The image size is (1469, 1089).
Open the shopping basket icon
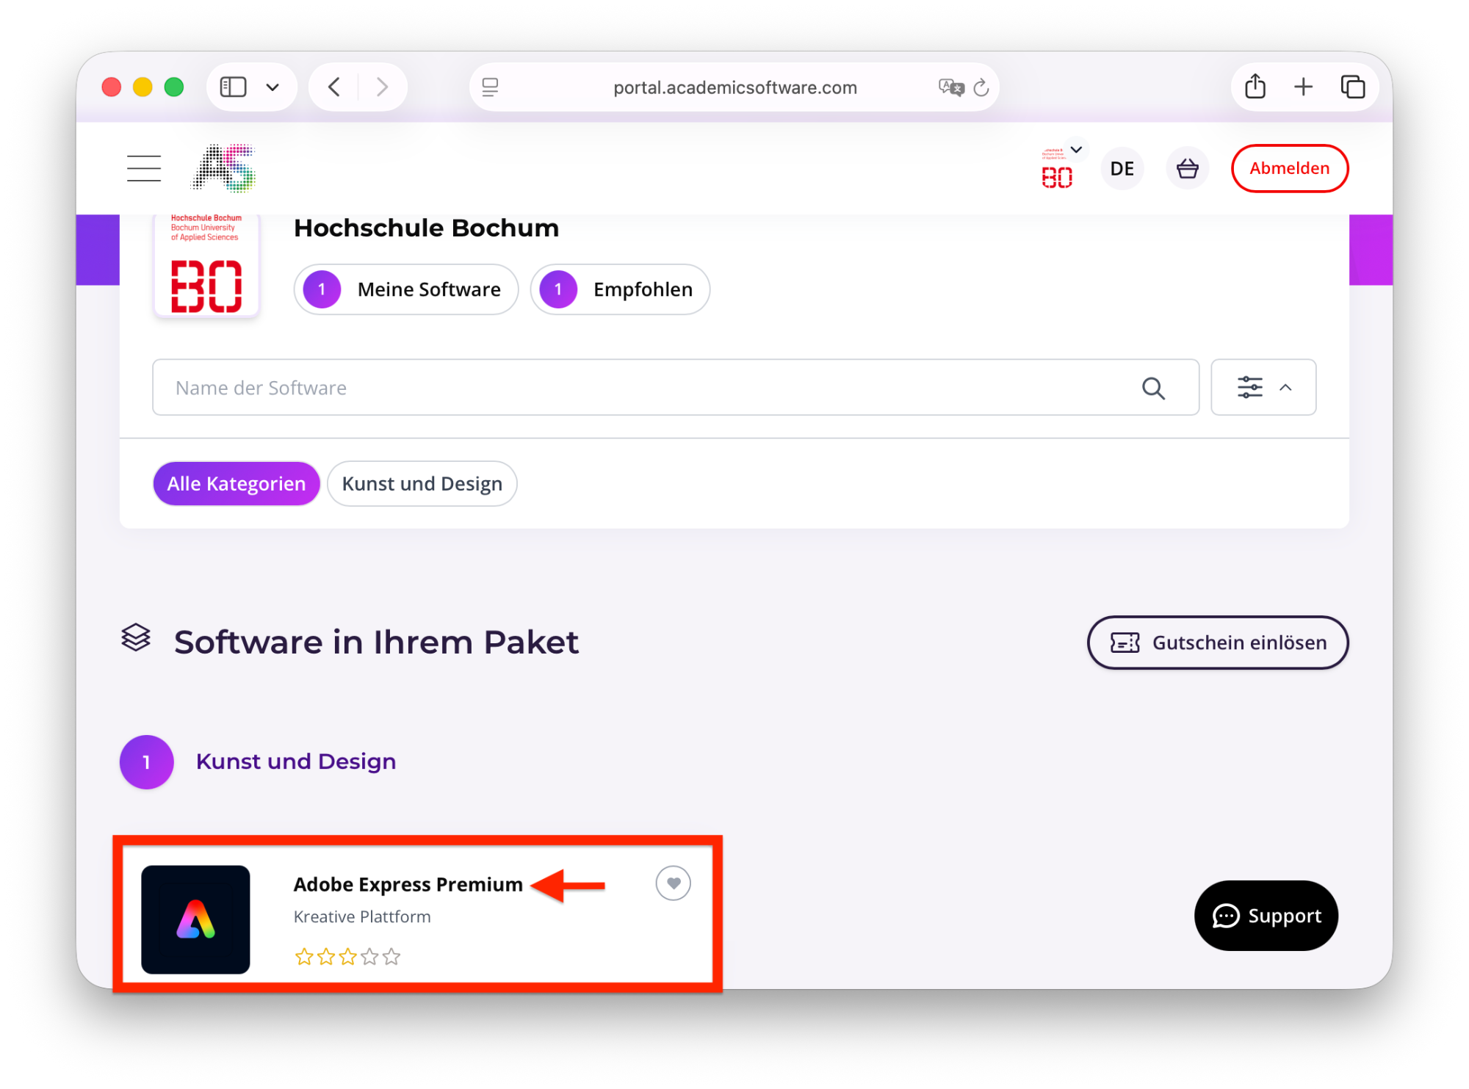coord(1187,168)
